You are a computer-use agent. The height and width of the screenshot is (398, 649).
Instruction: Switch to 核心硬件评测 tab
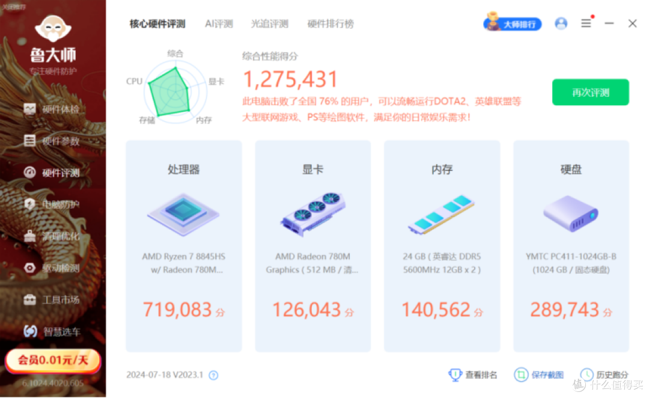(157, 24)
